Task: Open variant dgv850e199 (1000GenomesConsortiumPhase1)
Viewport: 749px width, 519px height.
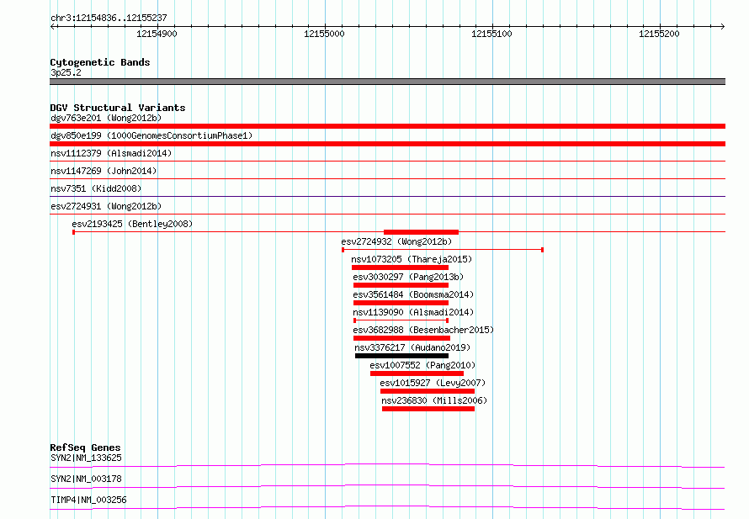Action: [x=151, y=135]
